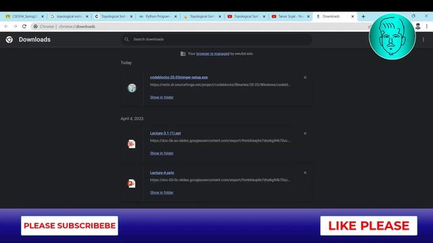
Task: Open codeblocks-20.03mingw-setup.exe file link
Action: coord(179,78)
